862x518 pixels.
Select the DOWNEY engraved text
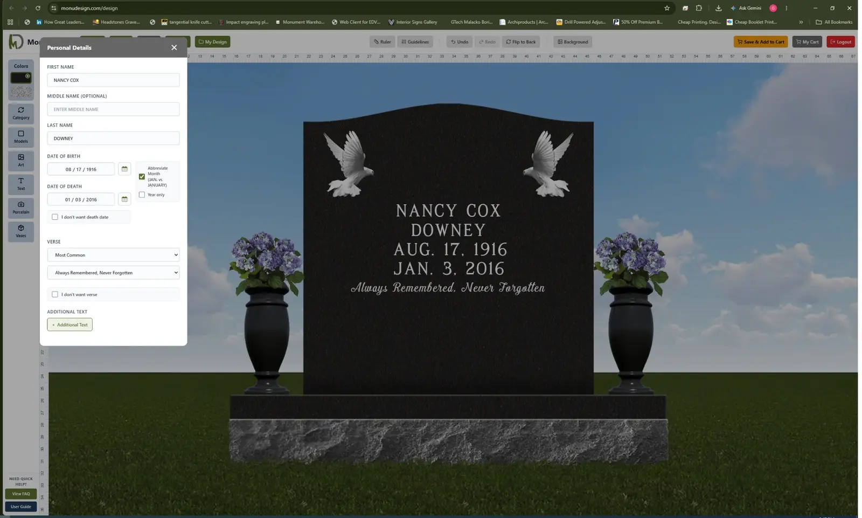coord(448,230)
